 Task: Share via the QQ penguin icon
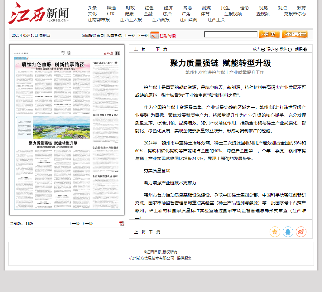click(x=288, y=232)
